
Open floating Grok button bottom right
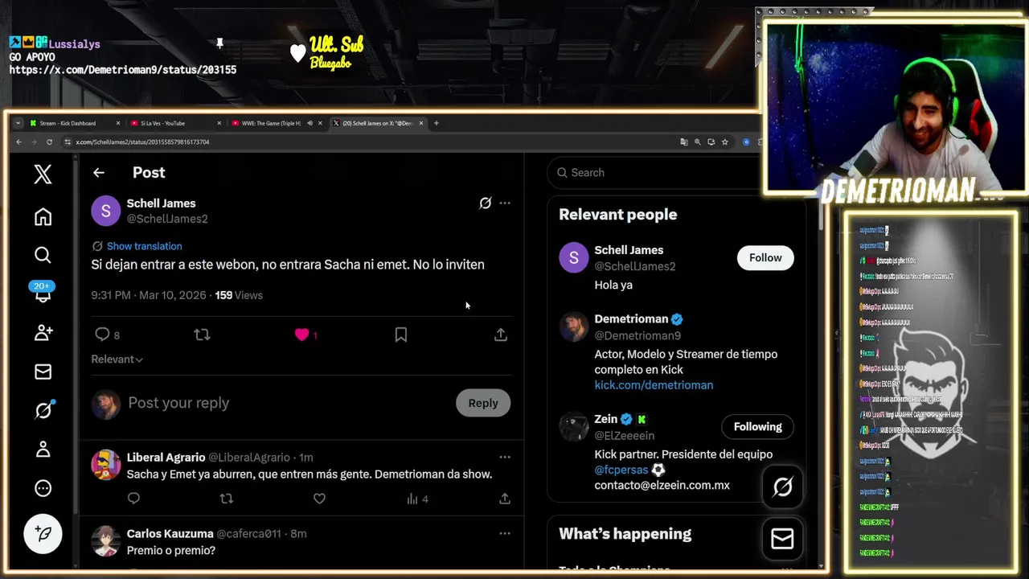(x=782, y=487)
